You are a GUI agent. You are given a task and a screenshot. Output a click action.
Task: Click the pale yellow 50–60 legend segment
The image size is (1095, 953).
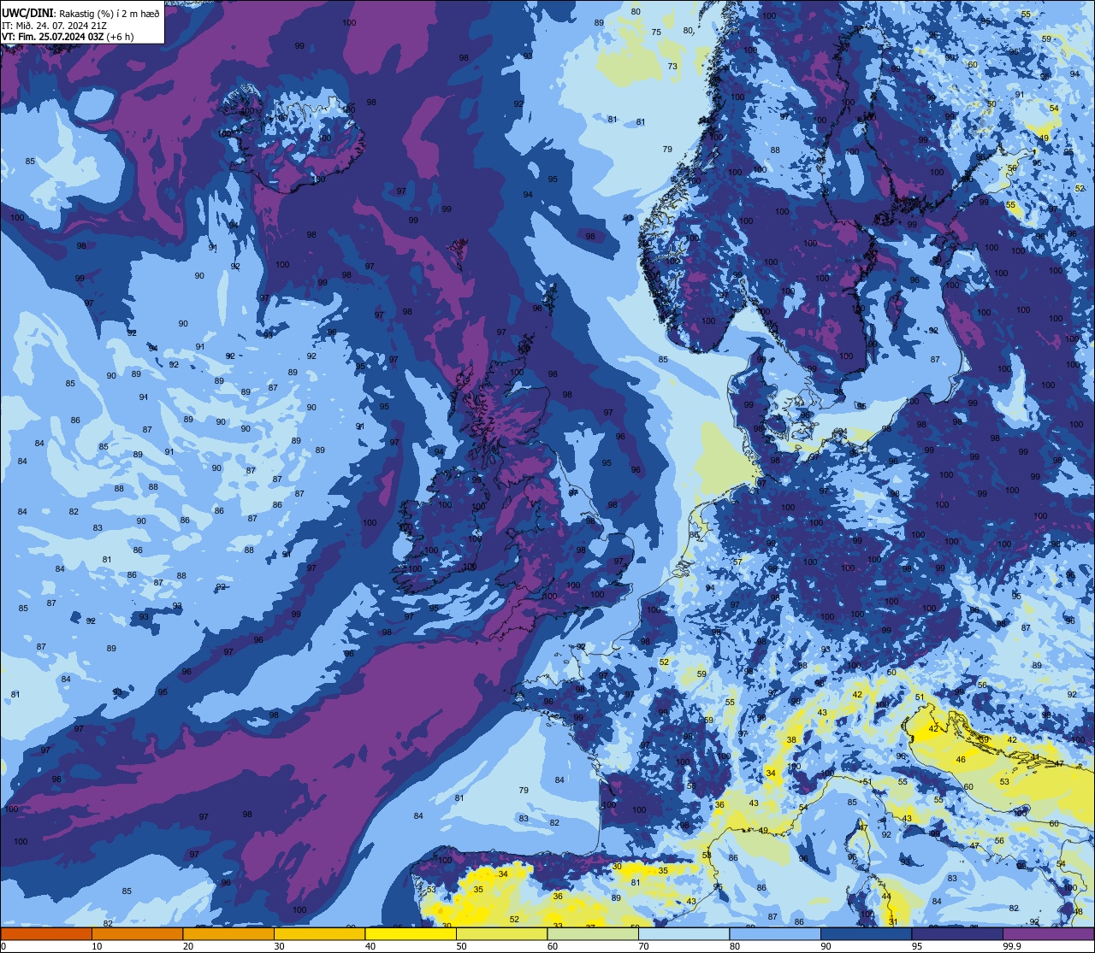click(501, 933)
